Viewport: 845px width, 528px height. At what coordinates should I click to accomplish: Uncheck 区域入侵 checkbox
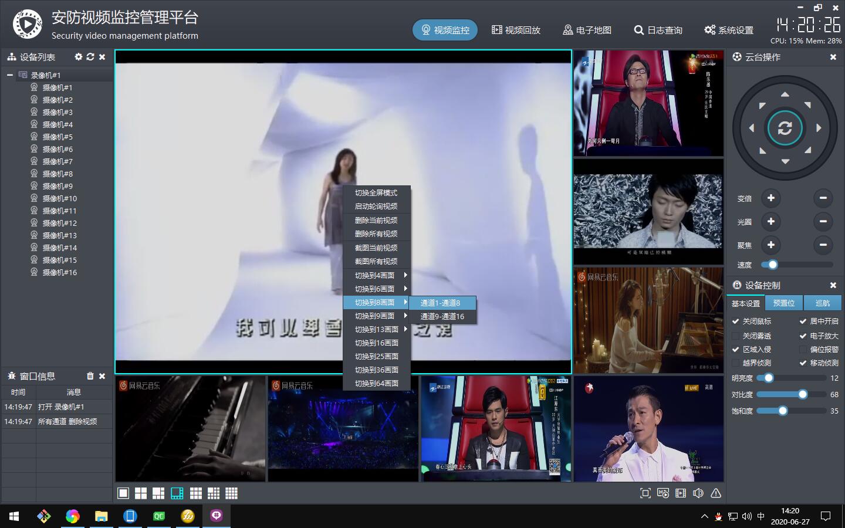click(736, 350)
